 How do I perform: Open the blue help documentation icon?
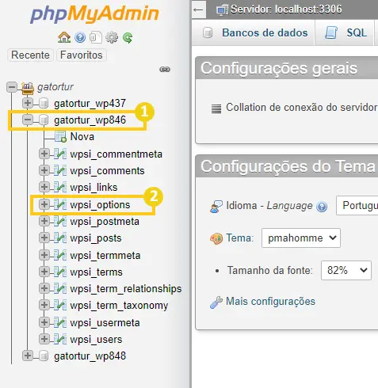point(80,37)
